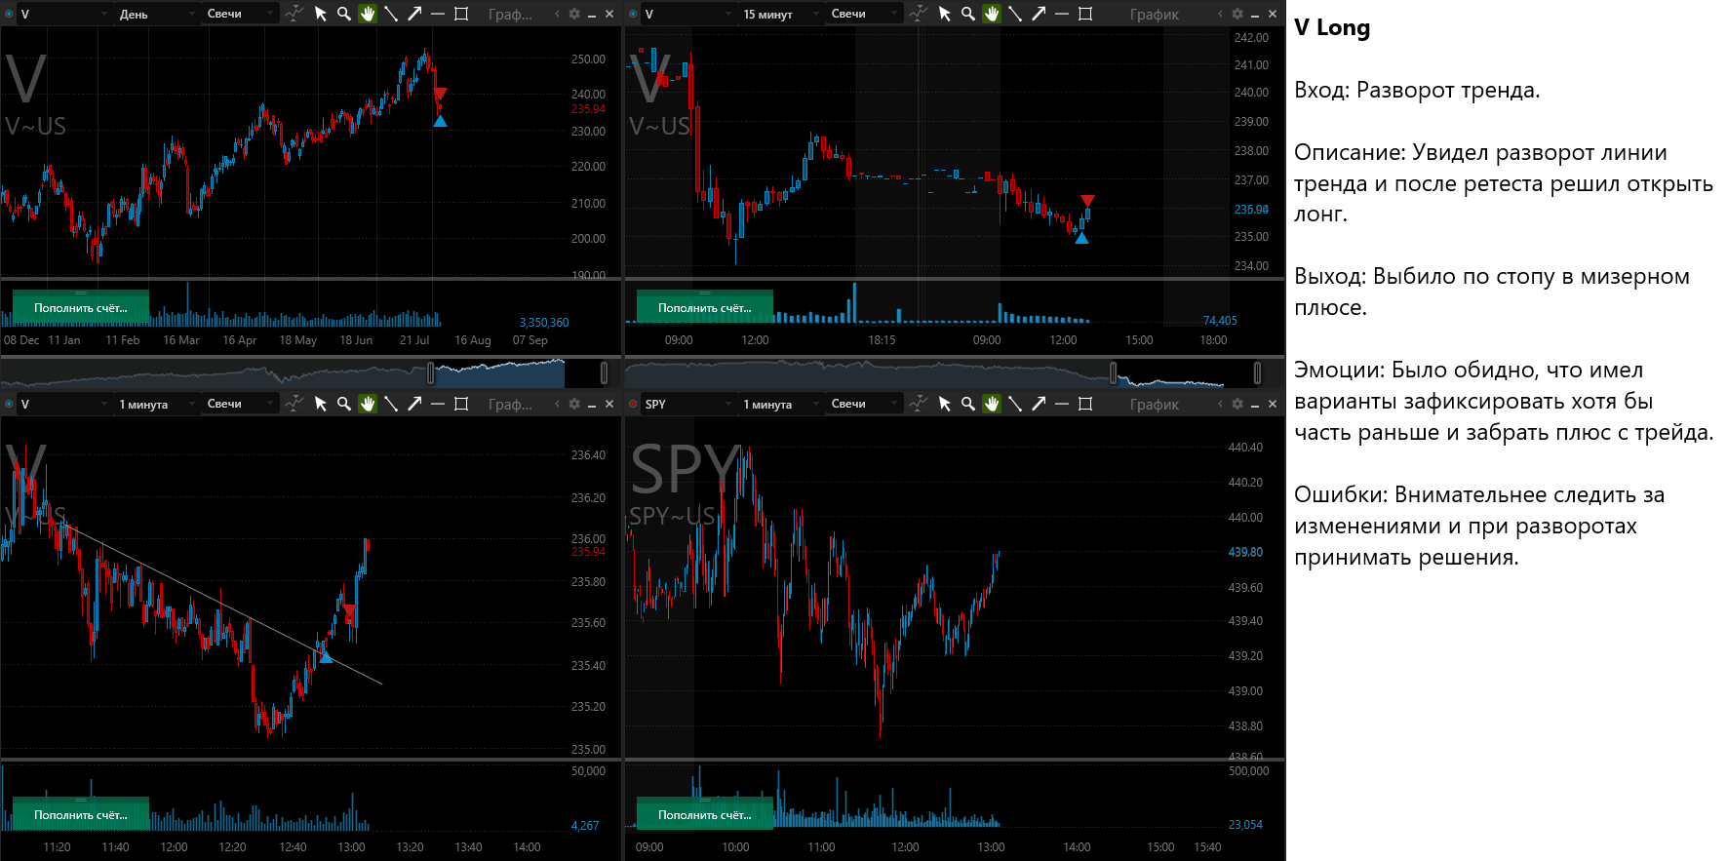Image resolution: width=1727 pixels, height=861 pixels.
Task: Click Пополнить счёт button in the V 1-minute chart
Action: pyautogui.click(x=81, y=814)
